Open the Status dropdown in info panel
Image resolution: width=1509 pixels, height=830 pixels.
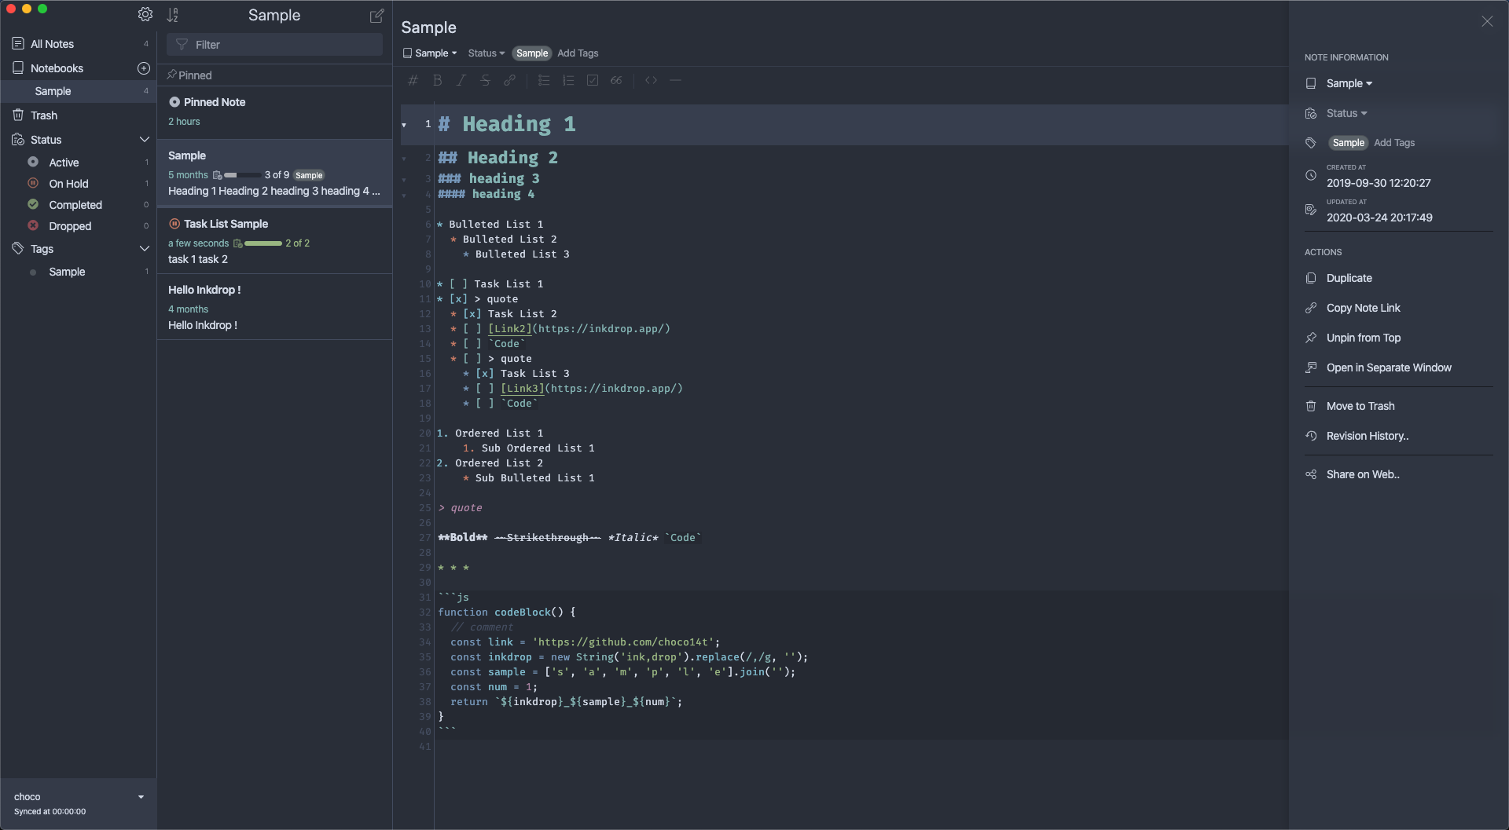[1346, 113]
